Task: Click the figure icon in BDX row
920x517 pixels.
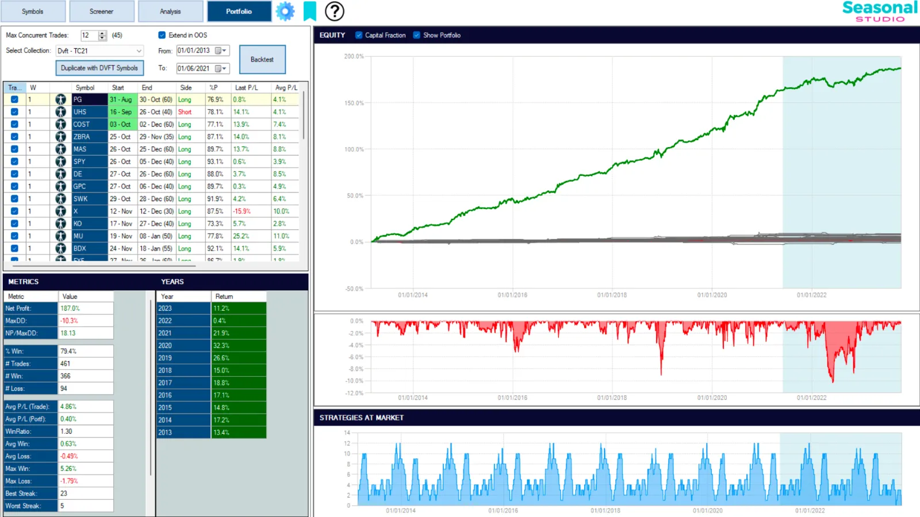Action: 60,249
